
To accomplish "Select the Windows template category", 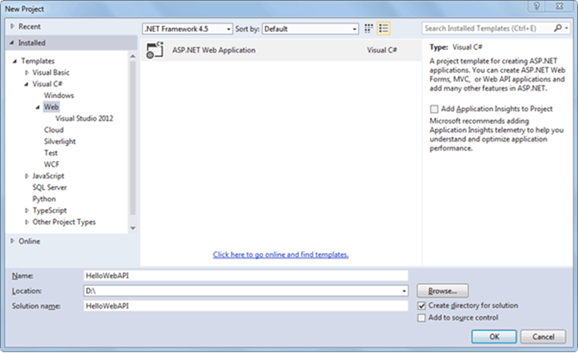I will (59, 95).
